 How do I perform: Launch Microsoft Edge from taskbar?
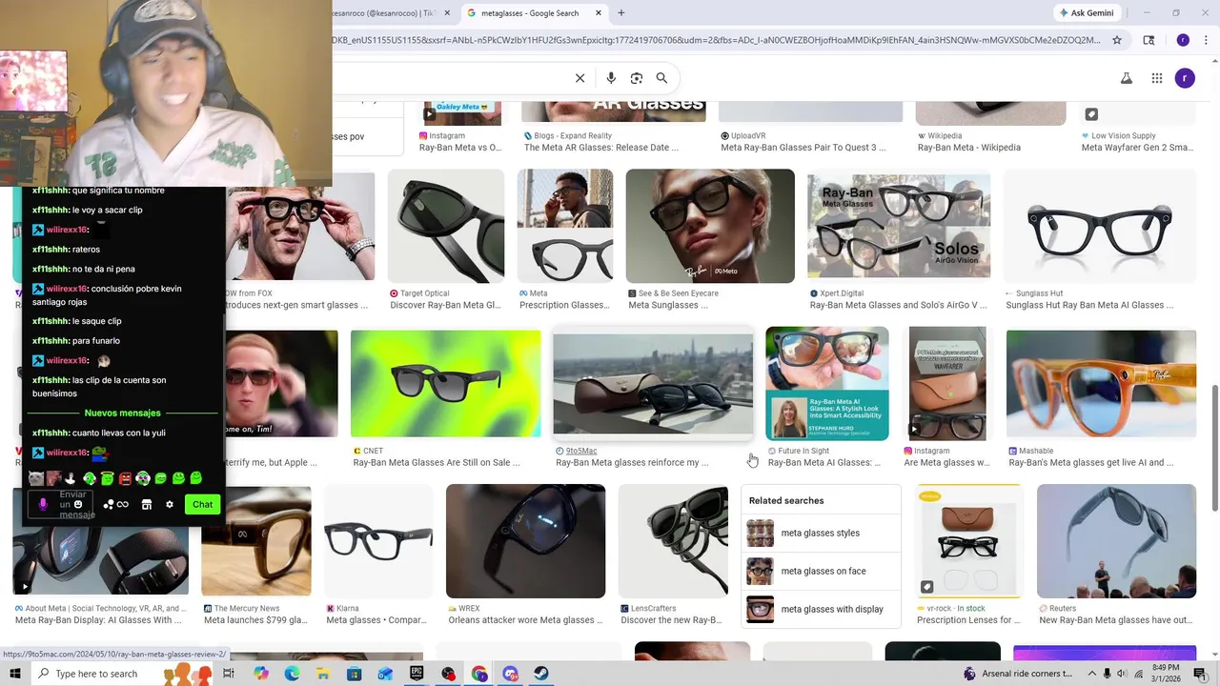tap(292, 674)
